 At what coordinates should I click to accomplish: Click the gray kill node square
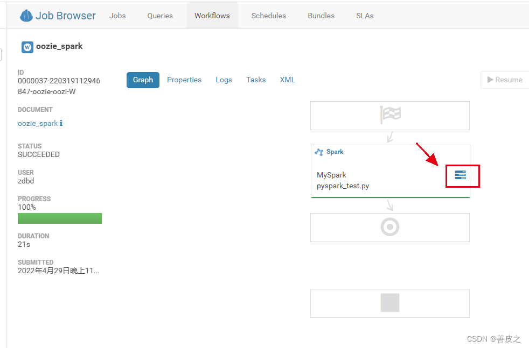390,302
